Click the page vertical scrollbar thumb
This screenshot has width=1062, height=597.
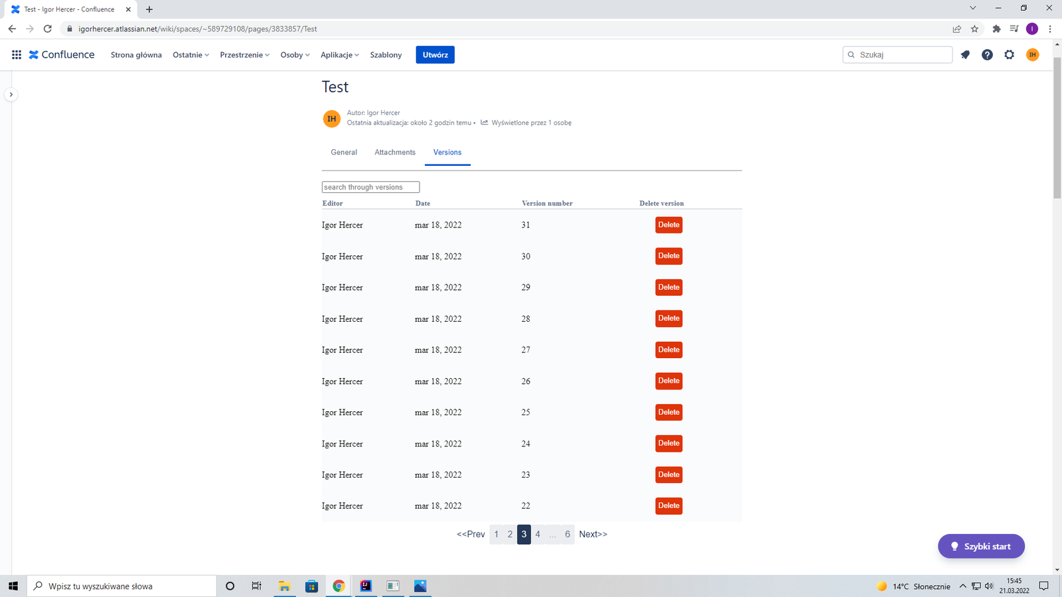1057,129
